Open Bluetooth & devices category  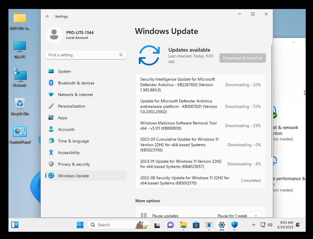coord(86,83)
